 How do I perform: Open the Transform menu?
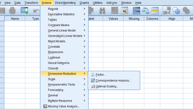(31, 3)
